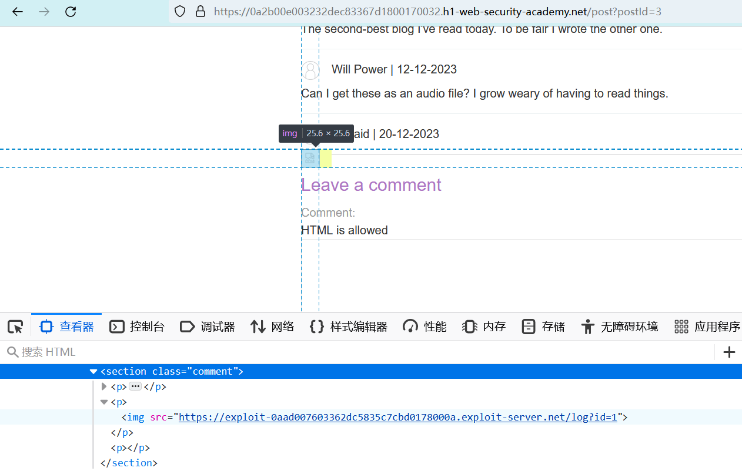Expand the first collapsed p element
This screenshot has height=471, width=742.
[x=104, y=387]
